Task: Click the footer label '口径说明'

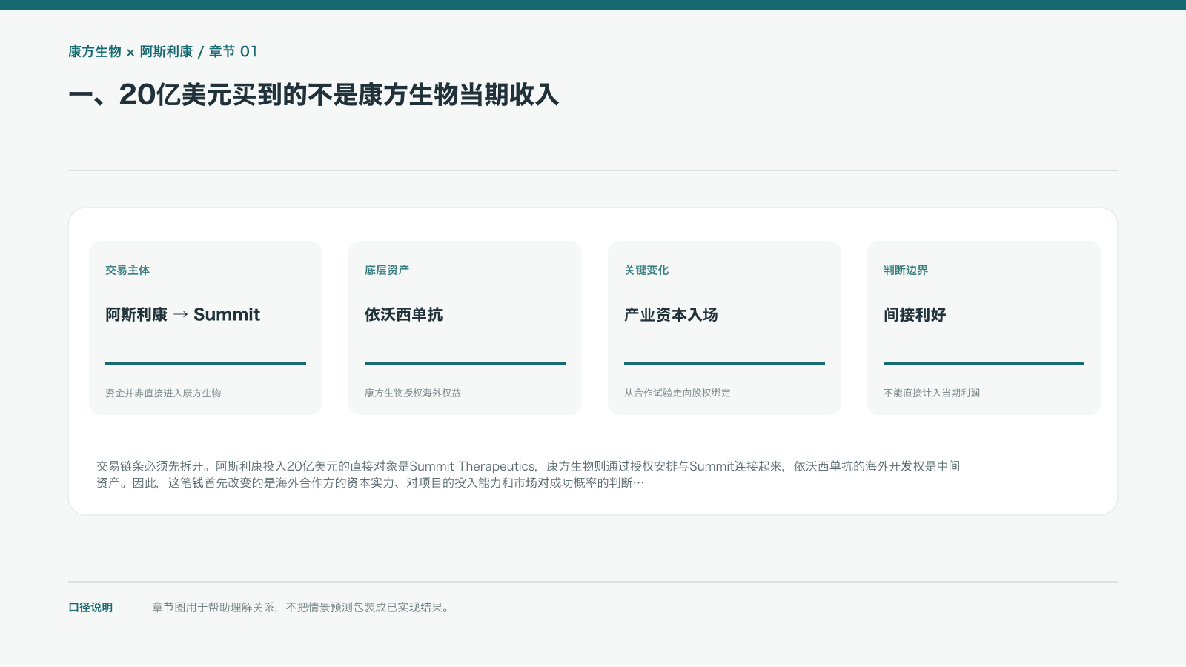Action: point(90,608)
